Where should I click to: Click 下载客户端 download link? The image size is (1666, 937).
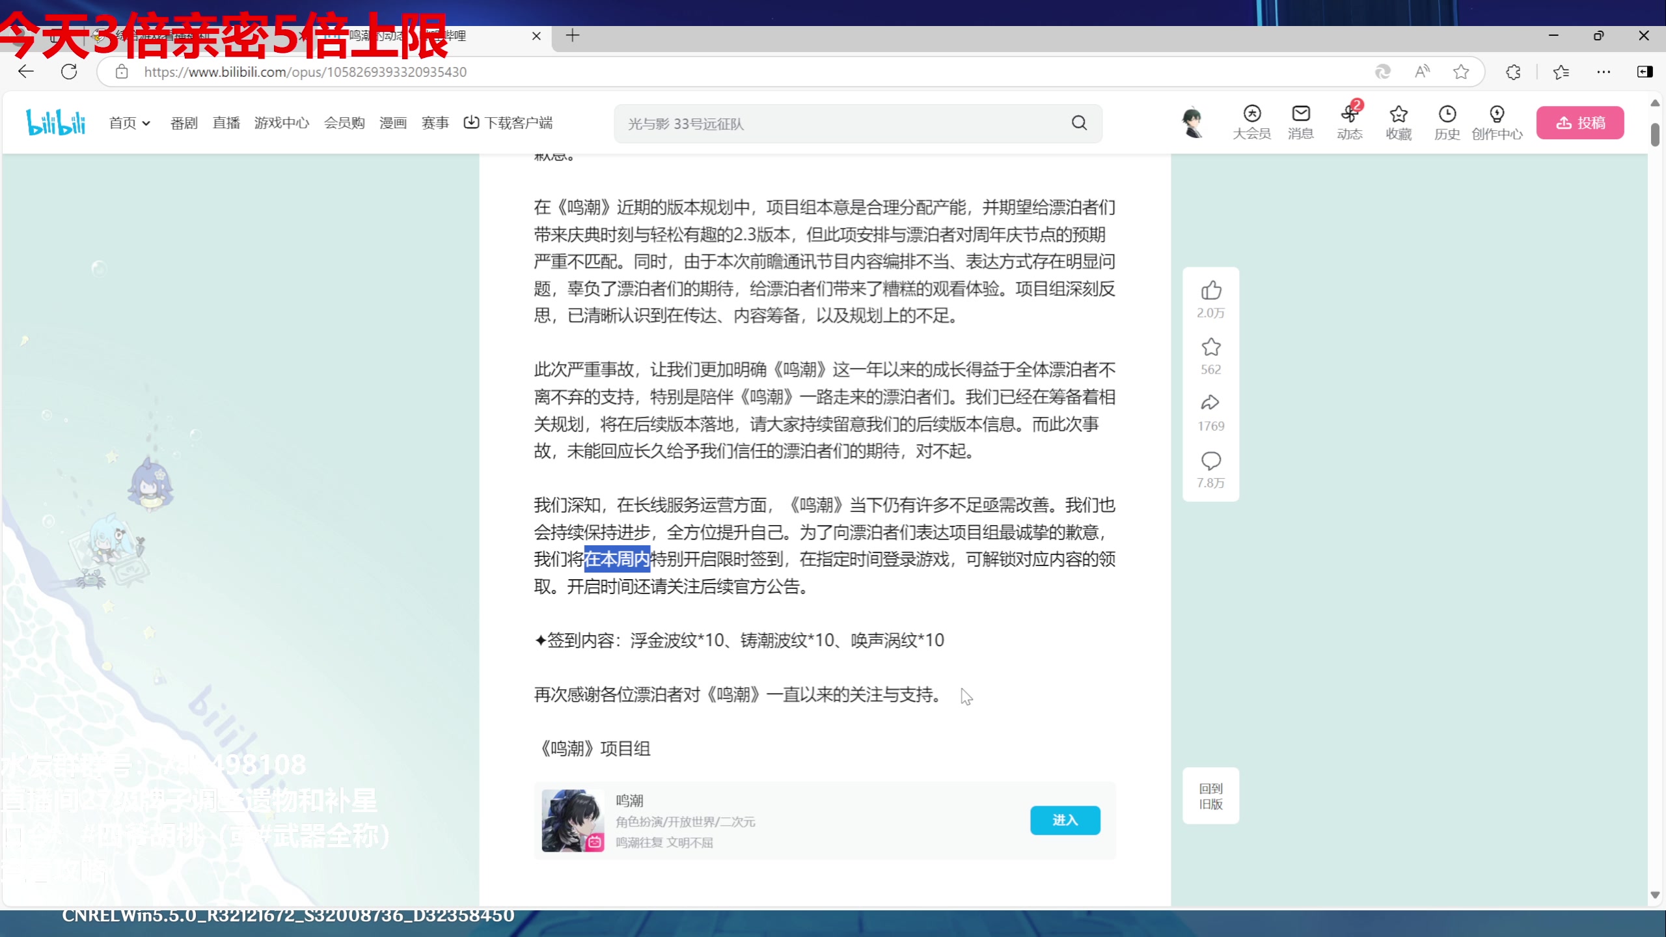(508, 123)
